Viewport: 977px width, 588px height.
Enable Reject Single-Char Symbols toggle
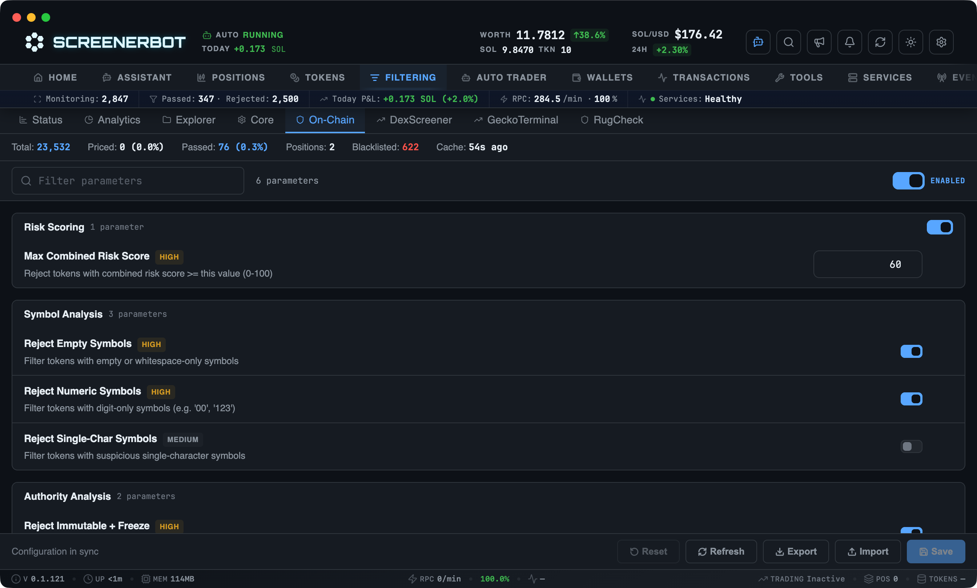(x=911, y=447)
